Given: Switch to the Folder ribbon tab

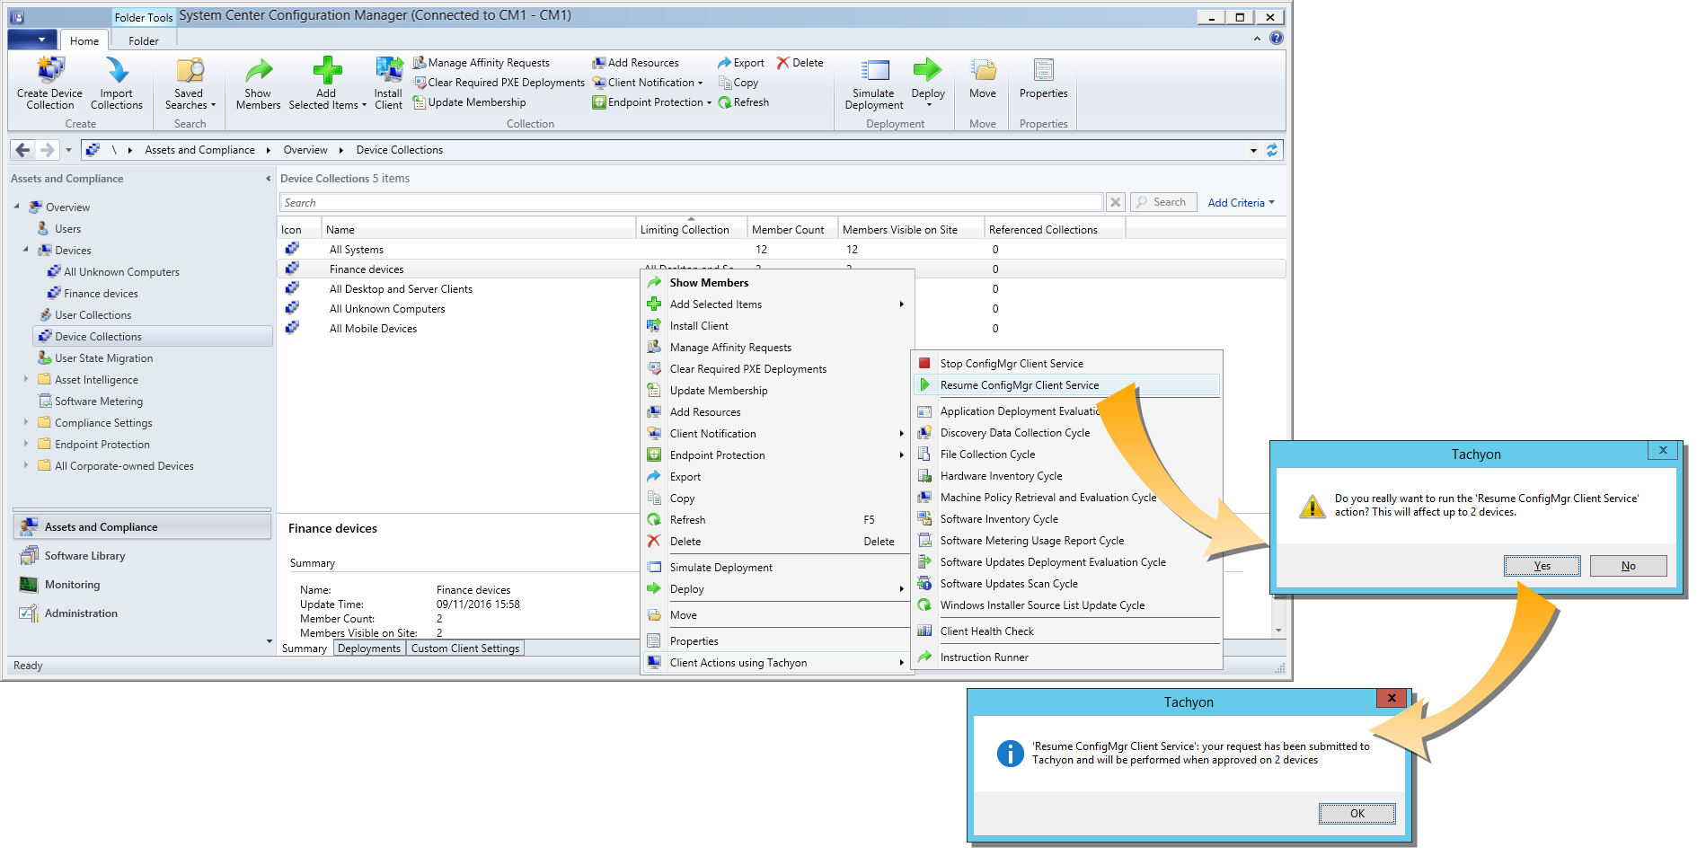Looking at the screenshot, I should pos(143,40).
